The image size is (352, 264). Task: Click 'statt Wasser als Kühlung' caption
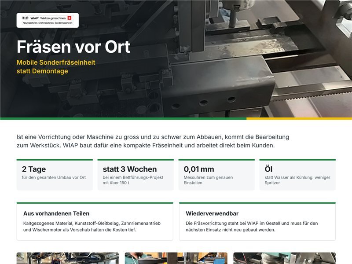coord(297,180)
